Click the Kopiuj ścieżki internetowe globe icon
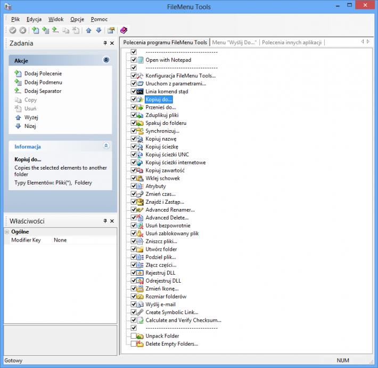The width and height of the screenshot is (378, 368). pos(140,163)
